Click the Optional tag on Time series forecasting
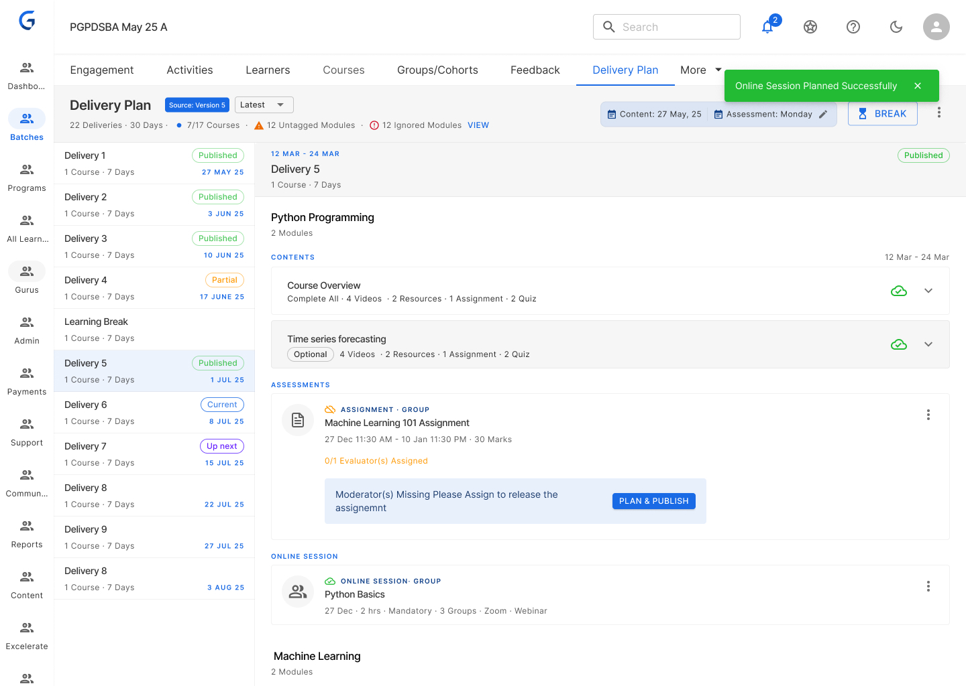The height and width of the screenshot is (686, 966). coord(311,354)
